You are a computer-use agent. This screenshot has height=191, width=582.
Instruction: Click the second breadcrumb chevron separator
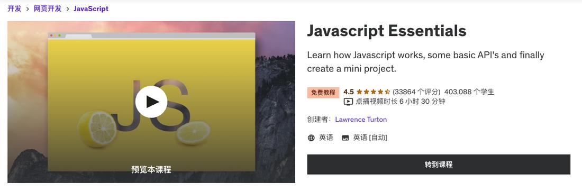click(x=68, y=9)
